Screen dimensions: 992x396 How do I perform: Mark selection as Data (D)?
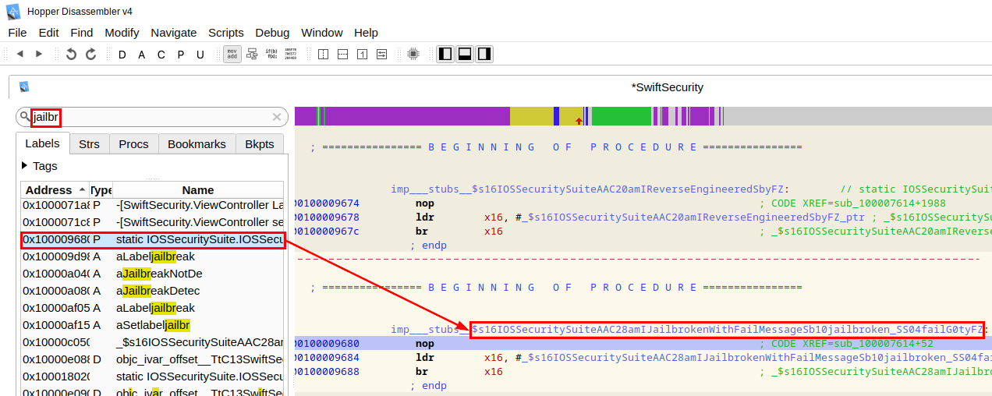122,55
